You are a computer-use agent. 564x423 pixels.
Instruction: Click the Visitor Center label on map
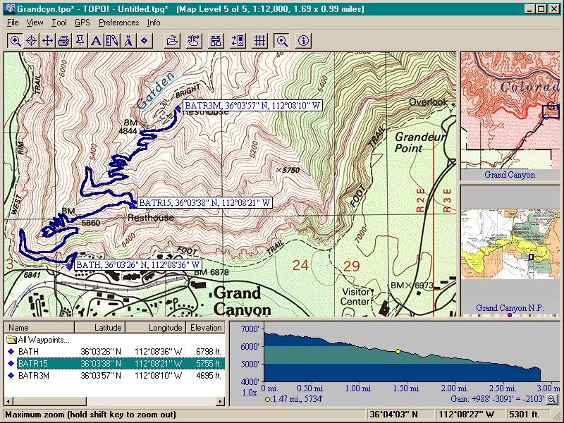click(x=356, y=296)
